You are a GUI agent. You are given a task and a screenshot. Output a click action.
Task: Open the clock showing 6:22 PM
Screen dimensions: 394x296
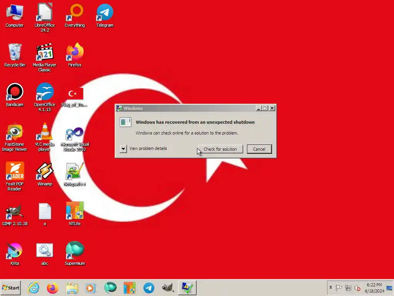point(374,288)
